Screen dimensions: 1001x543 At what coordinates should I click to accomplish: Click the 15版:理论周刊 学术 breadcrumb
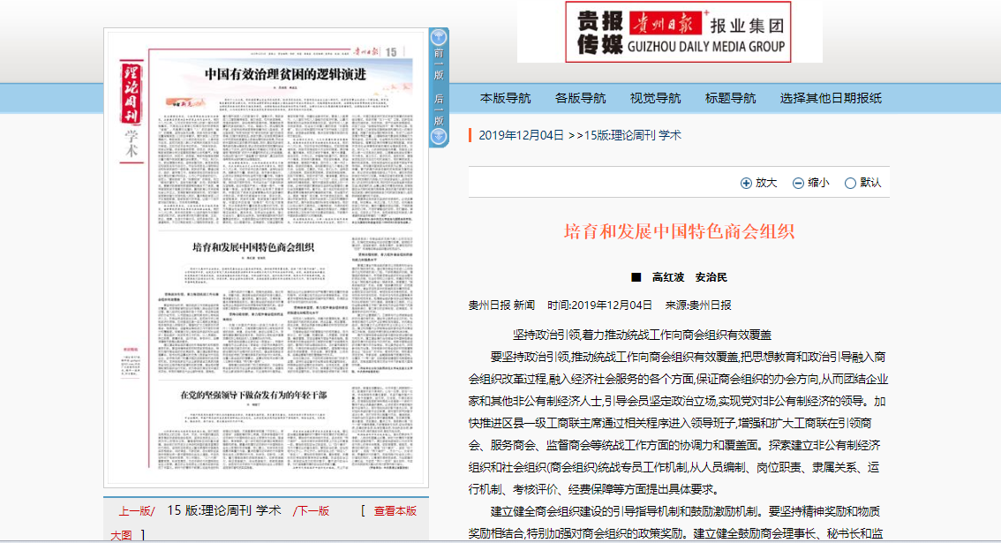coord(632,135)
